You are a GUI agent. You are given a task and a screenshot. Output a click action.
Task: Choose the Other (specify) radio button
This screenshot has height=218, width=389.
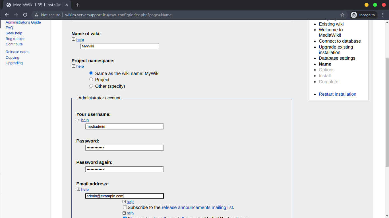(91, 86)
